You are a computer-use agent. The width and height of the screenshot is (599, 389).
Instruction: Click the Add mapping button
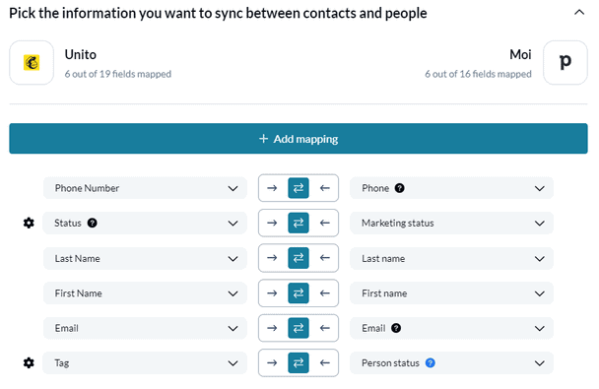[x=299, y=139]
